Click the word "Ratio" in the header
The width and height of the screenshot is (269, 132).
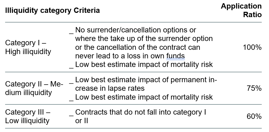(x=252, y=15)
